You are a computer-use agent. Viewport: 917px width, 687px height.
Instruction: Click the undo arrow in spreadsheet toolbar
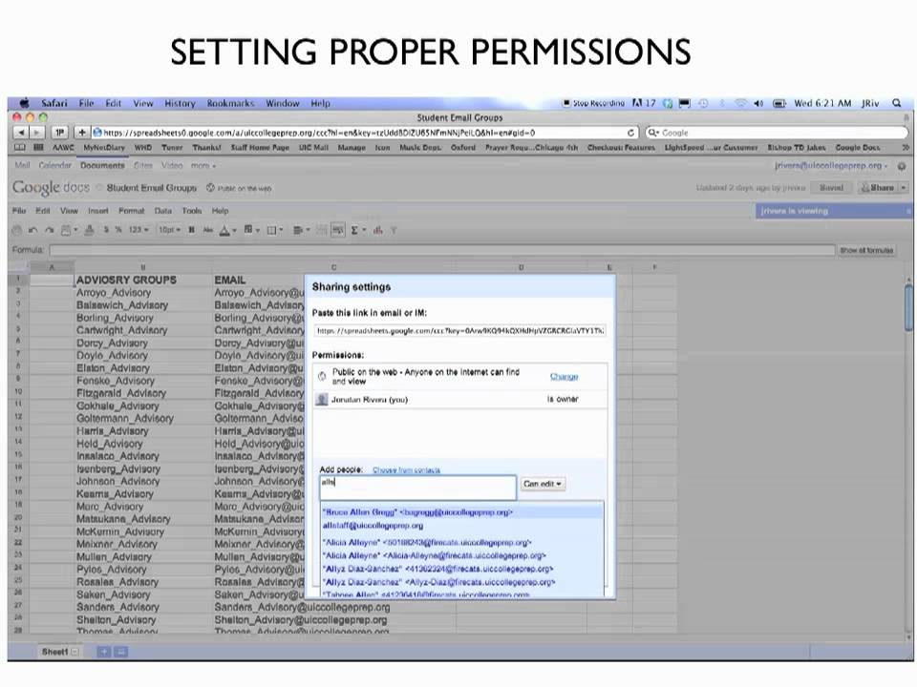point(32,230)
